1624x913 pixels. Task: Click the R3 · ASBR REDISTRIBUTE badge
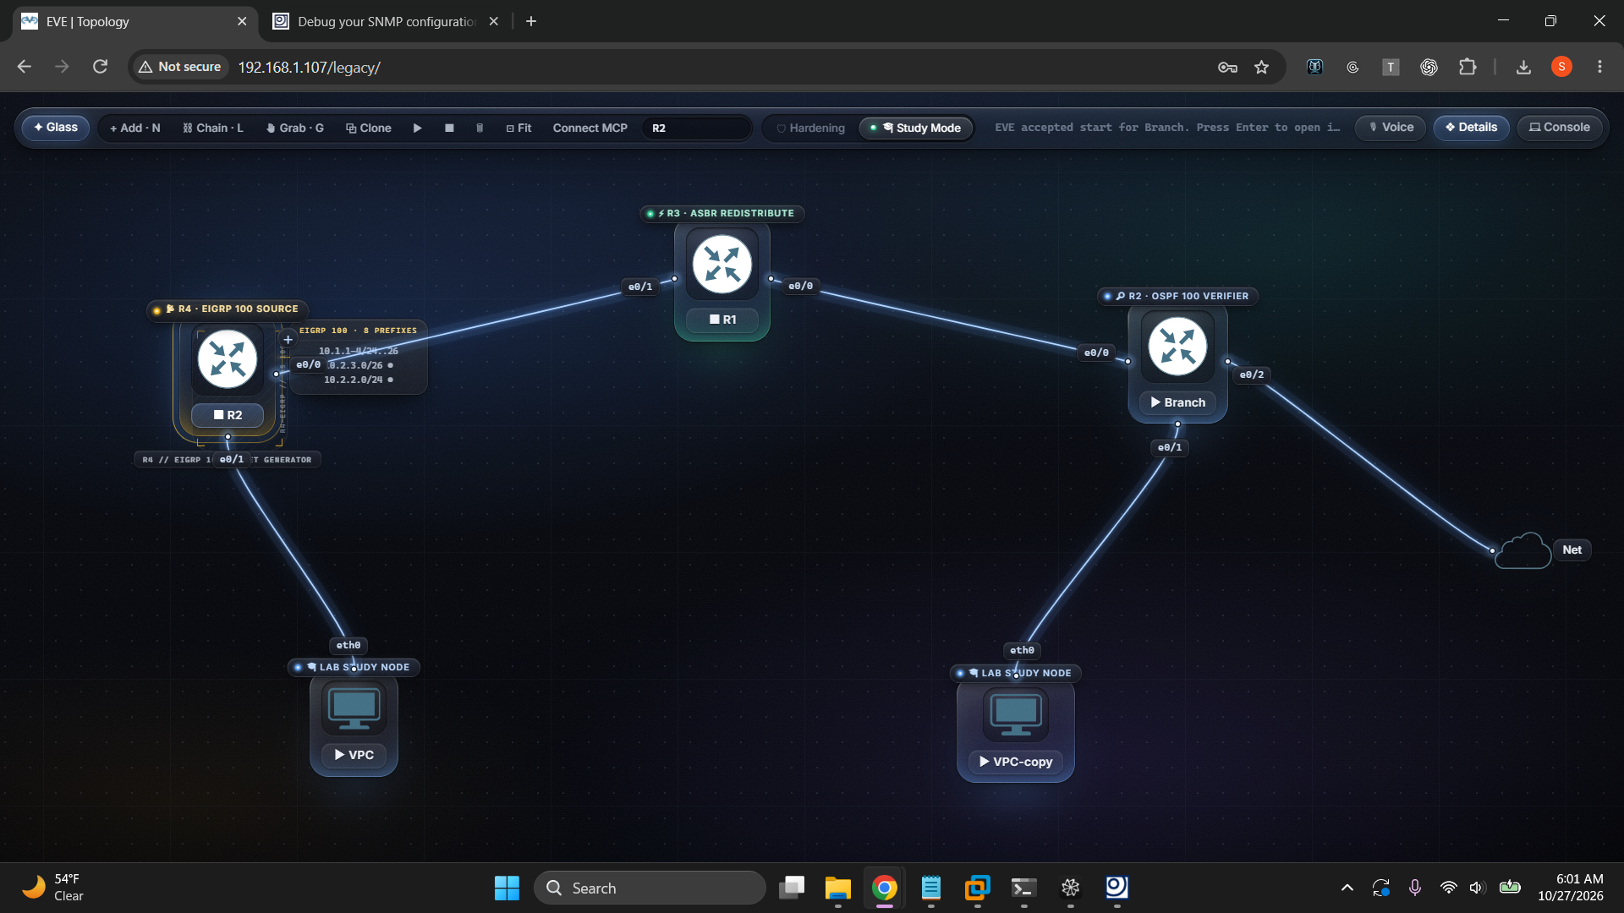click(722, 214)
